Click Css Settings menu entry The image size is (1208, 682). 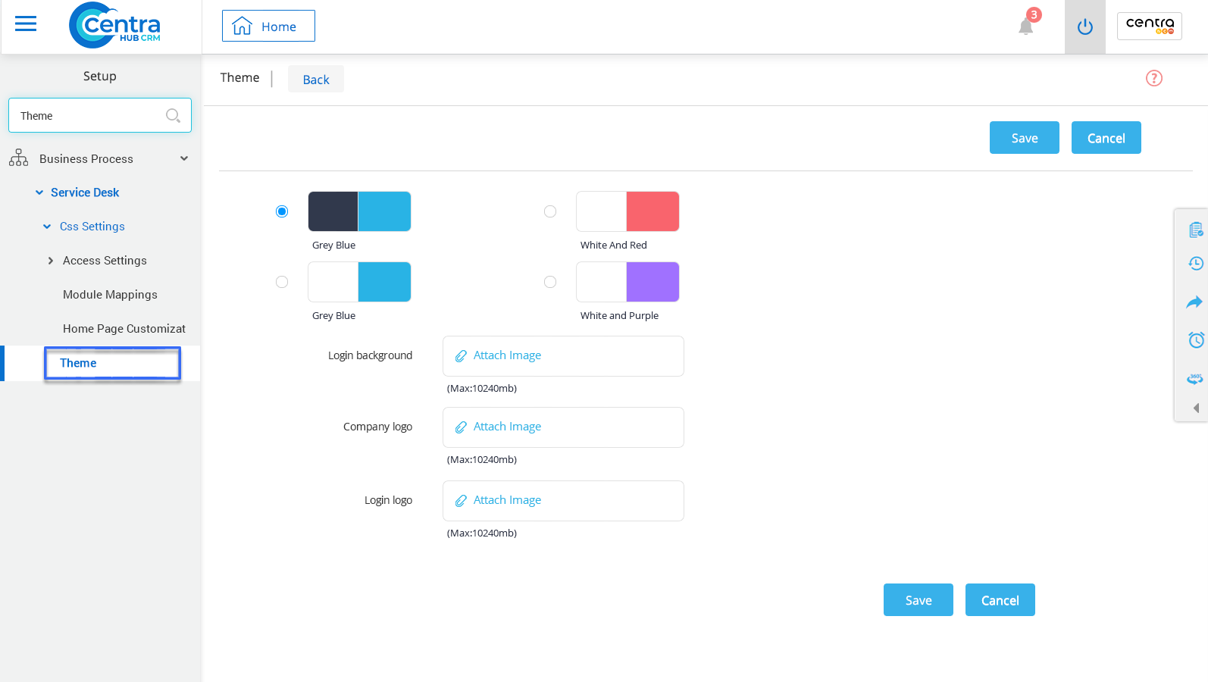tap(92, 227)
